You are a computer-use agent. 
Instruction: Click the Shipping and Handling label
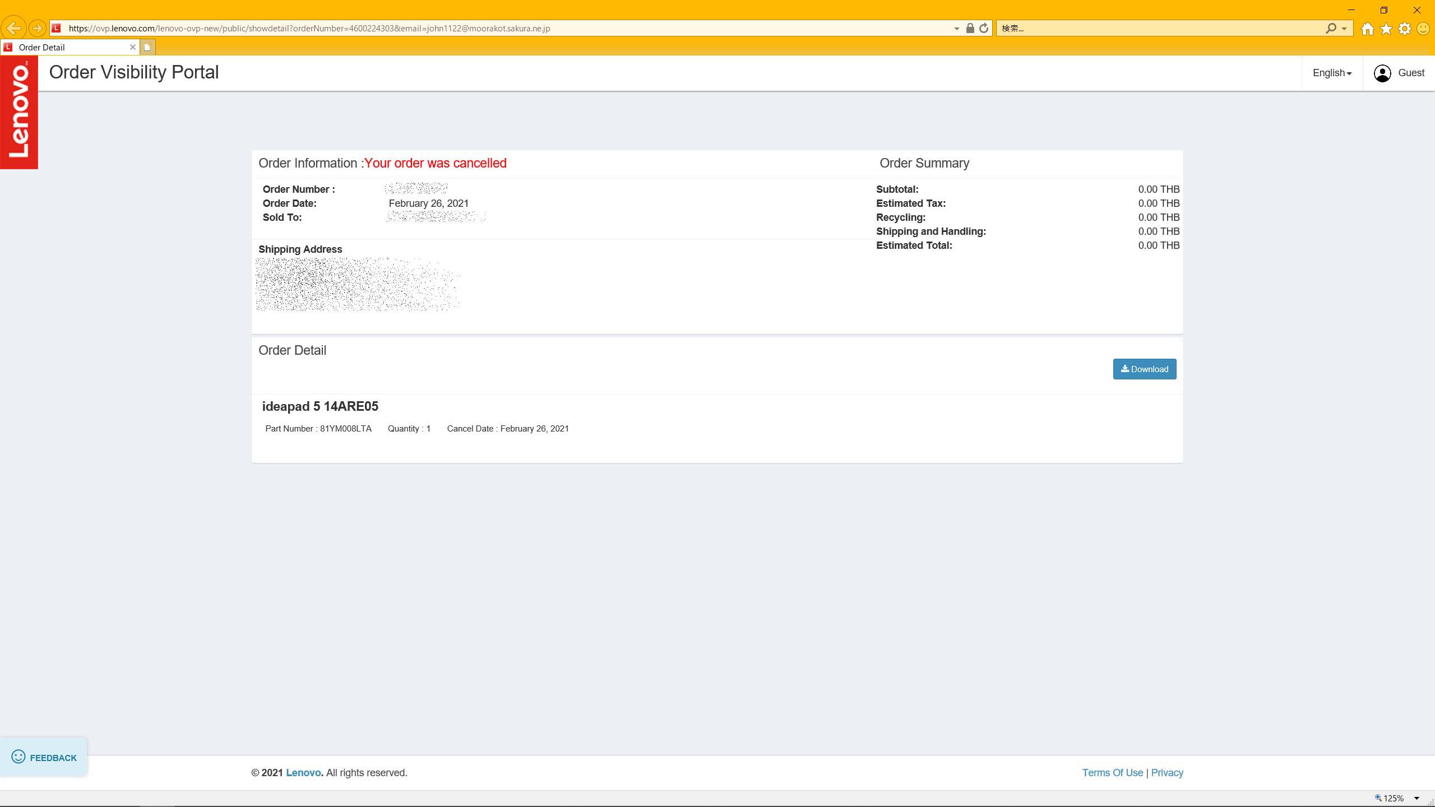(931, 231)
